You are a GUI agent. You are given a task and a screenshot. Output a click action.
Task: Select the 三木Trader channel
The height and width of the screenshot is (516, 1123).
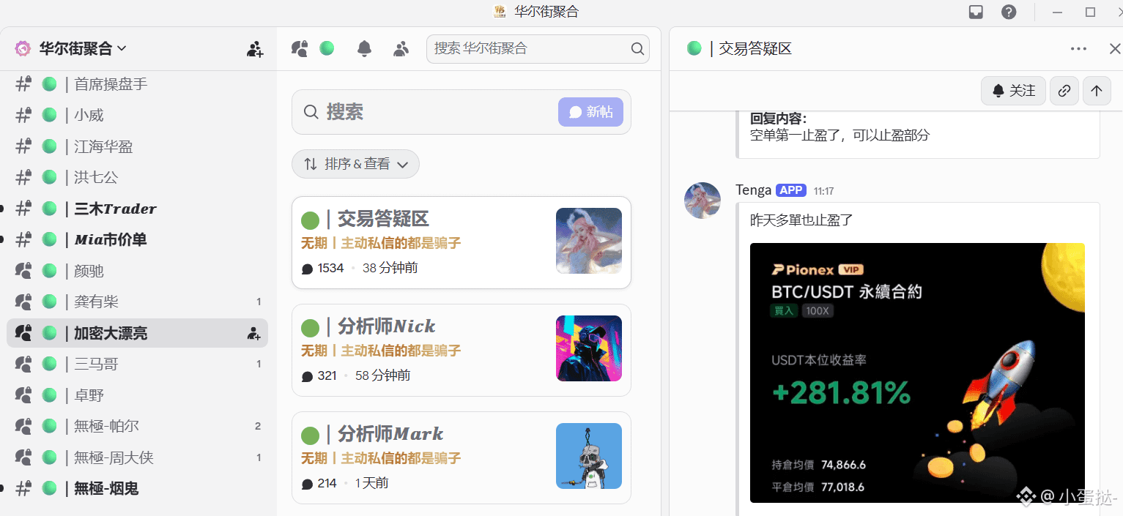[137, 209]
